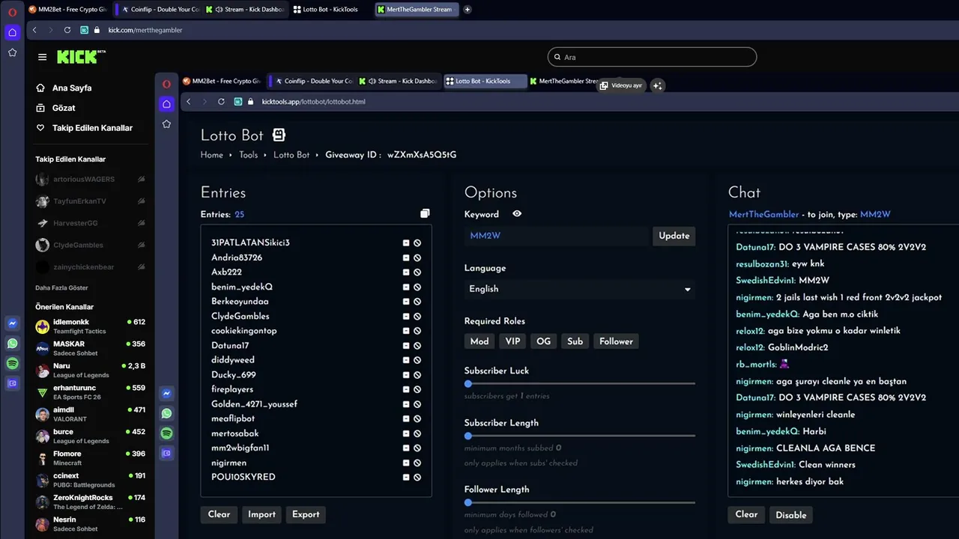Open the Language dropdown showing English
The height and width of the screenshot is (539, 959).
click(x=580, y=289)
